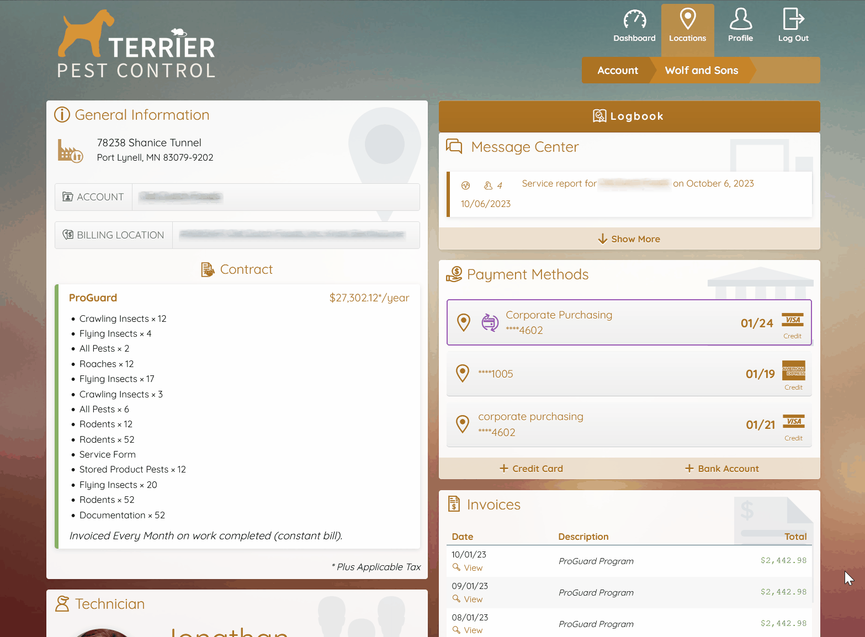Click the 'Stored Product Pests × 12' item
The height and width of the screenshot is (637, 865).
(132, 469)
